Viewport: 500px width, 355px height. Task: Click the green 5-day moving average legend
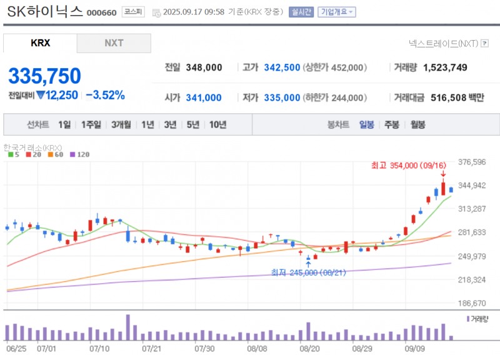point(14,155)
